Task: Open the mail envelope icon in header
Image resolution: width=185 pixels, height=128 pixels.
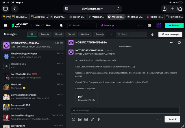Action: [x=149, y=25]
